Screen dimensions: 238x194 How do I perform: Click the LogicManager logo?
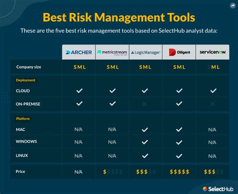[x=146, y=52]
